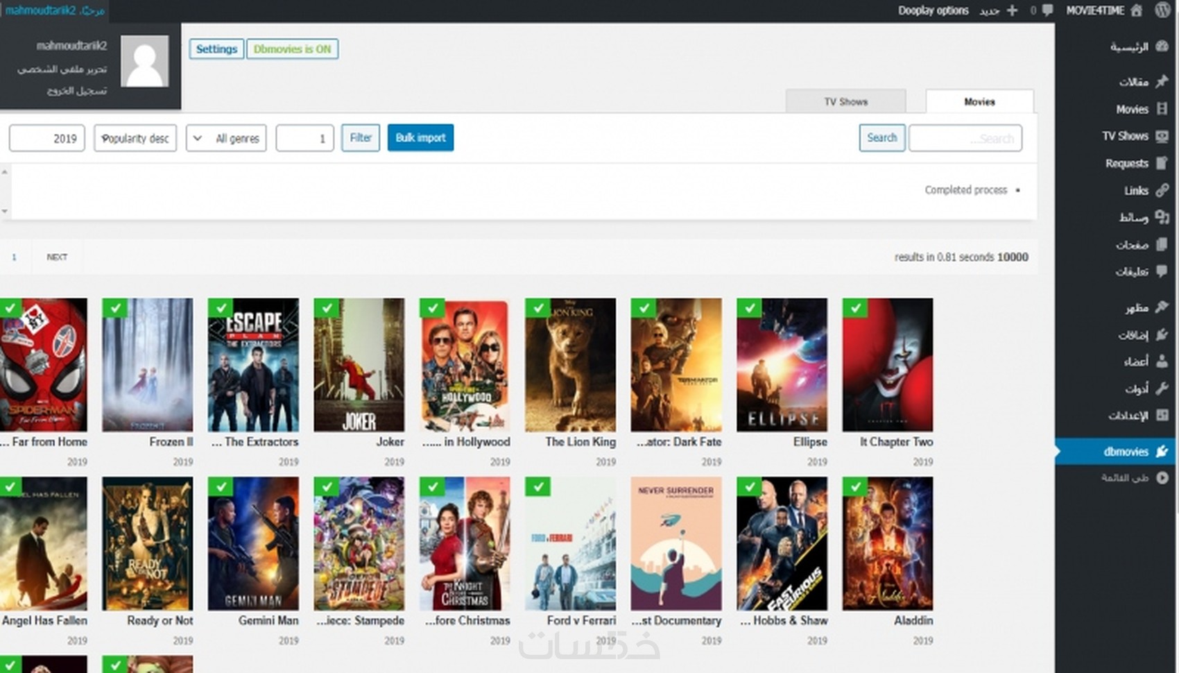
Task: Select the Ready or Not poster
Action: pos(148,544)
